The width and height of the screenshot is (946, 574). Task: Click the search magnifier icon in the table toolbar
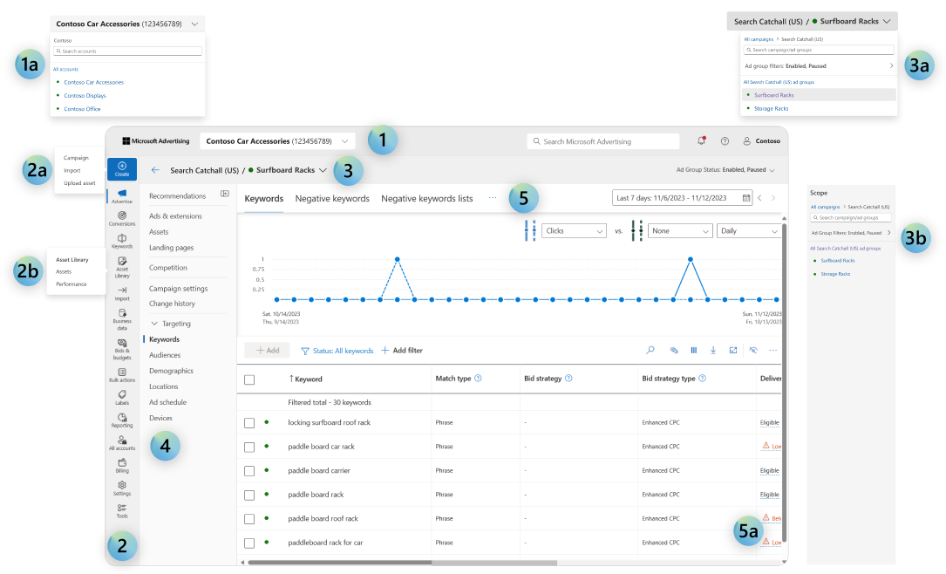pos(650,350)
